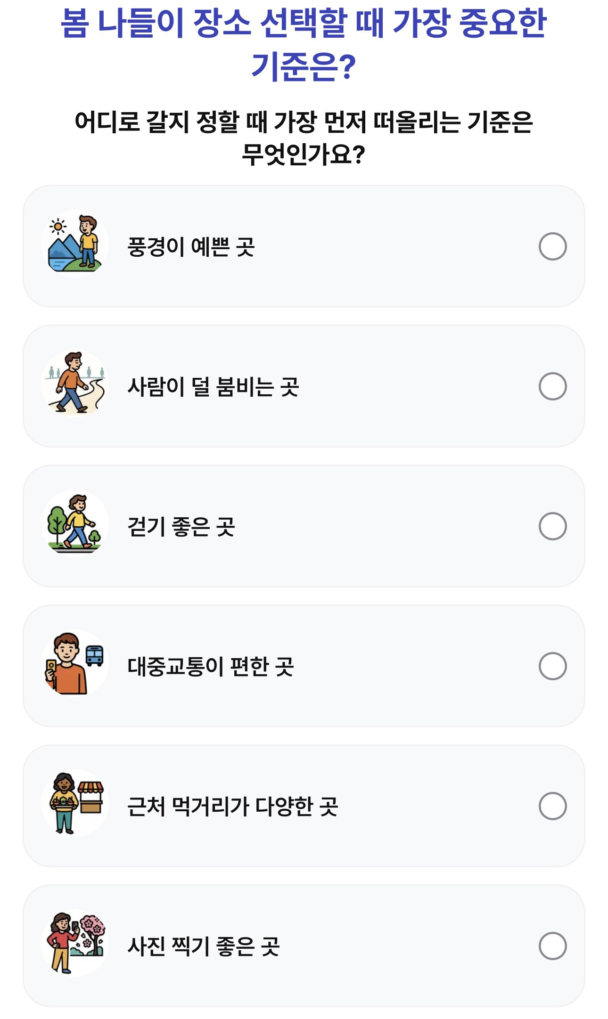Click the food stall vendor icon
Viewport: 608px width, 1019px height.
(74, 804)
